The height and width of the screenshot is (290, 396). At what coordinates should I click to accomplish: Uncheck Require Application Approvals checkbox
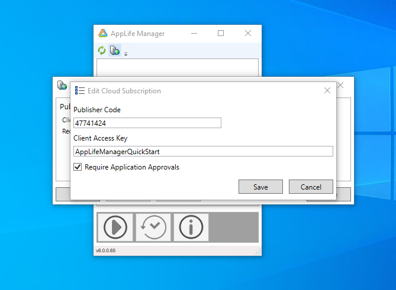coord(78,167)
